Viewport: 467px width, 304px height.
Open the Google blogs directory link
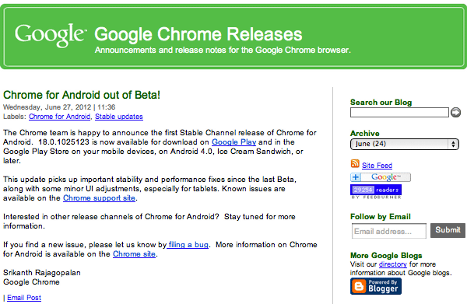point(392,264)
